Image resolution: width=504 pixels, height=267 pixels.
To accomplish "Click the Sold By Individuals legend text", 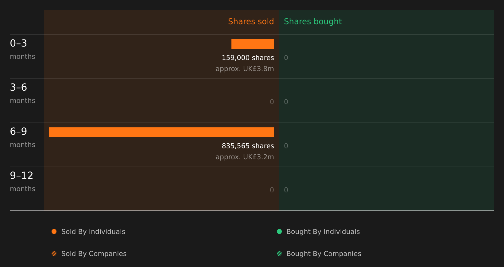I will tap(93, 232).
